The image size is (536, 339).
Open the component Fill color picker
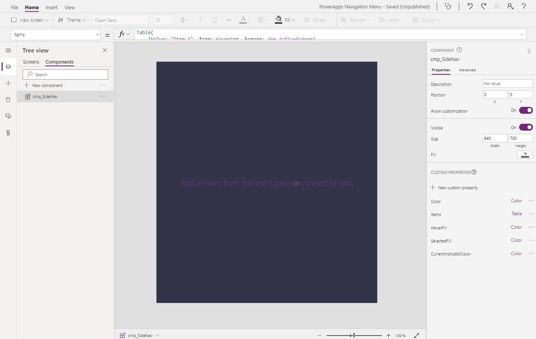pos(524,154)
